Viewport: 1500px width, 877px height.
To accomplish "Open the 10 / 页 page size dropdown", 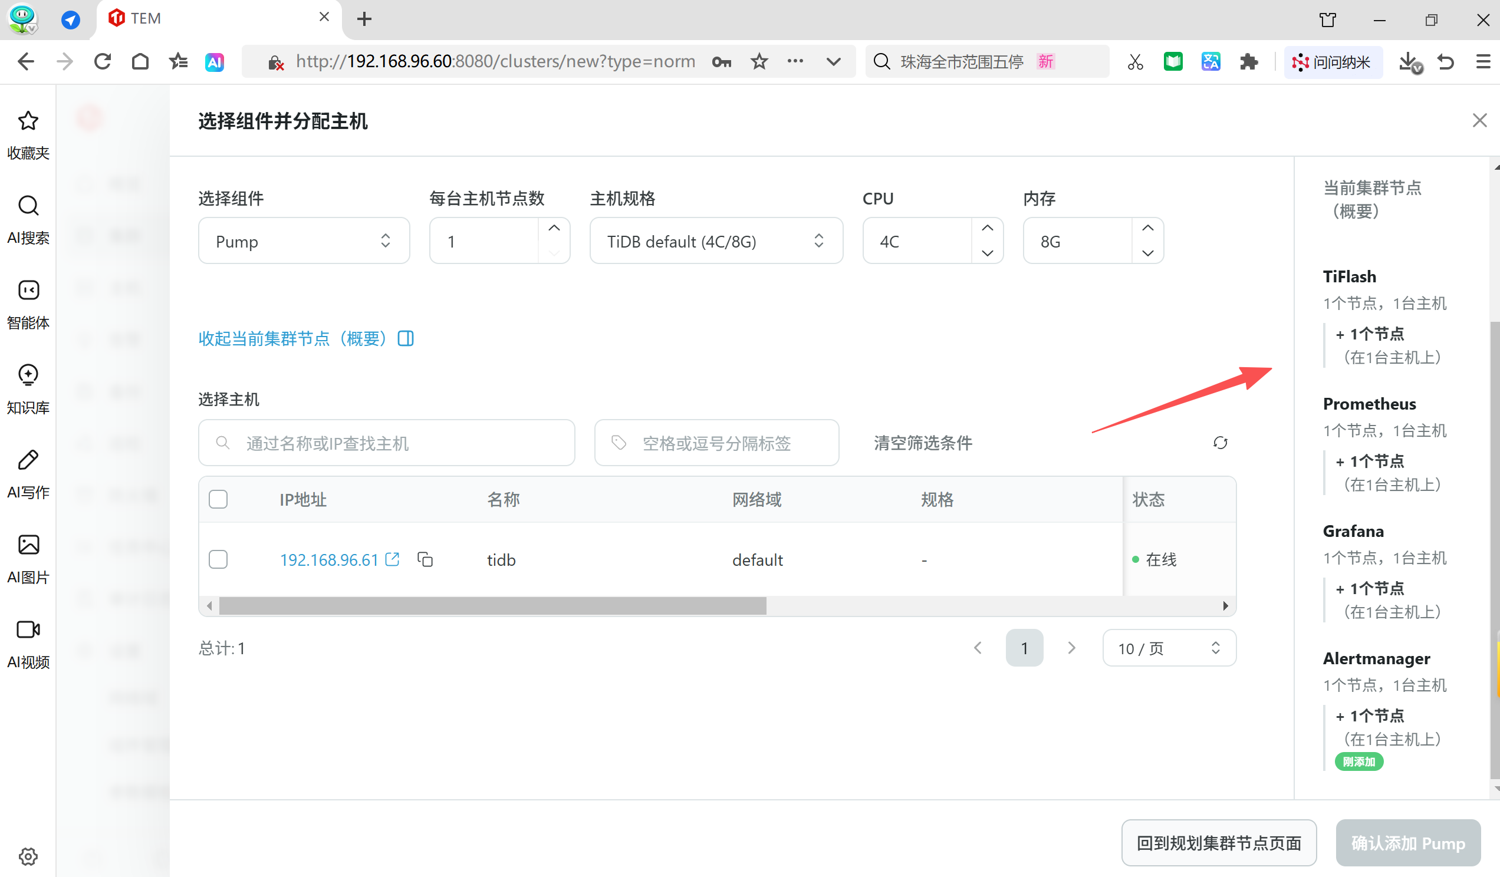I will (1169, 648).
